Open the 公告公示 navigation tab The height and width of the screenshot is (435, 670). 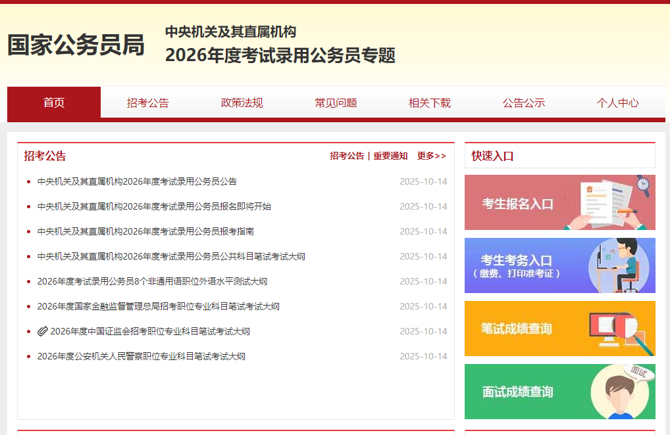[523, 103]
